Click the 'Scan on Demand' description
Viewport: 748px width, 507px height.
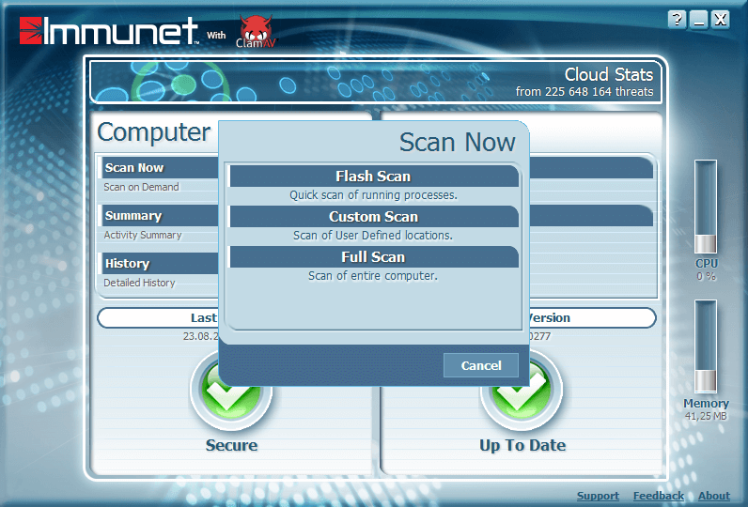141,187
